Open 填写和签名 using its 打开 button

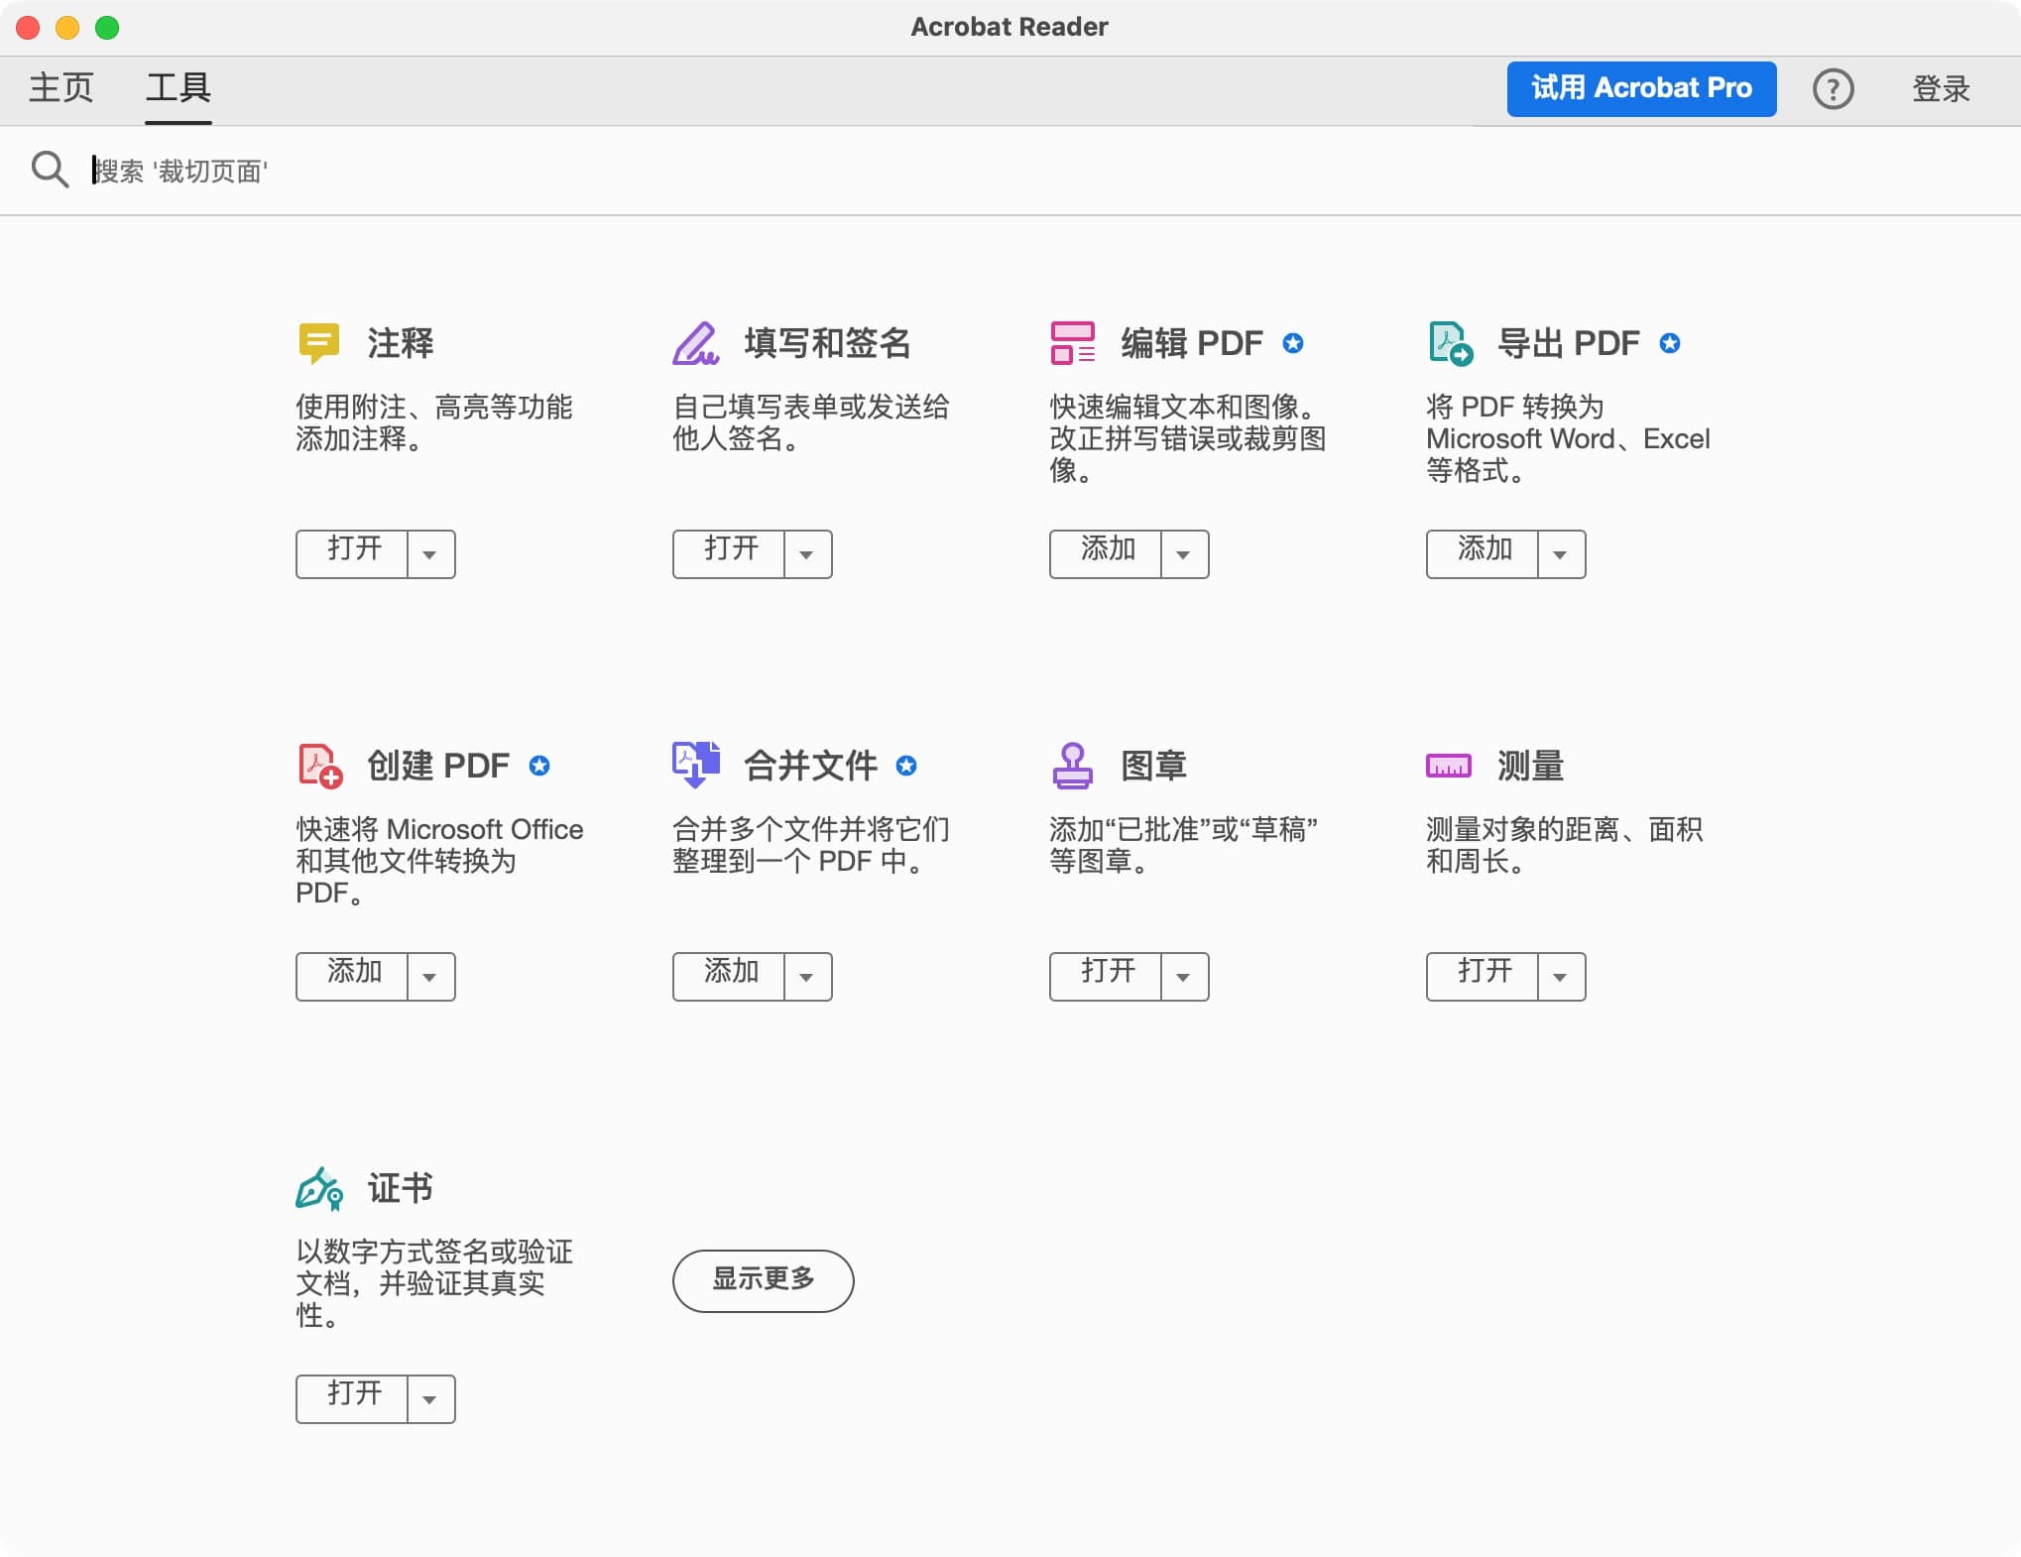click(x=729, y=554)
